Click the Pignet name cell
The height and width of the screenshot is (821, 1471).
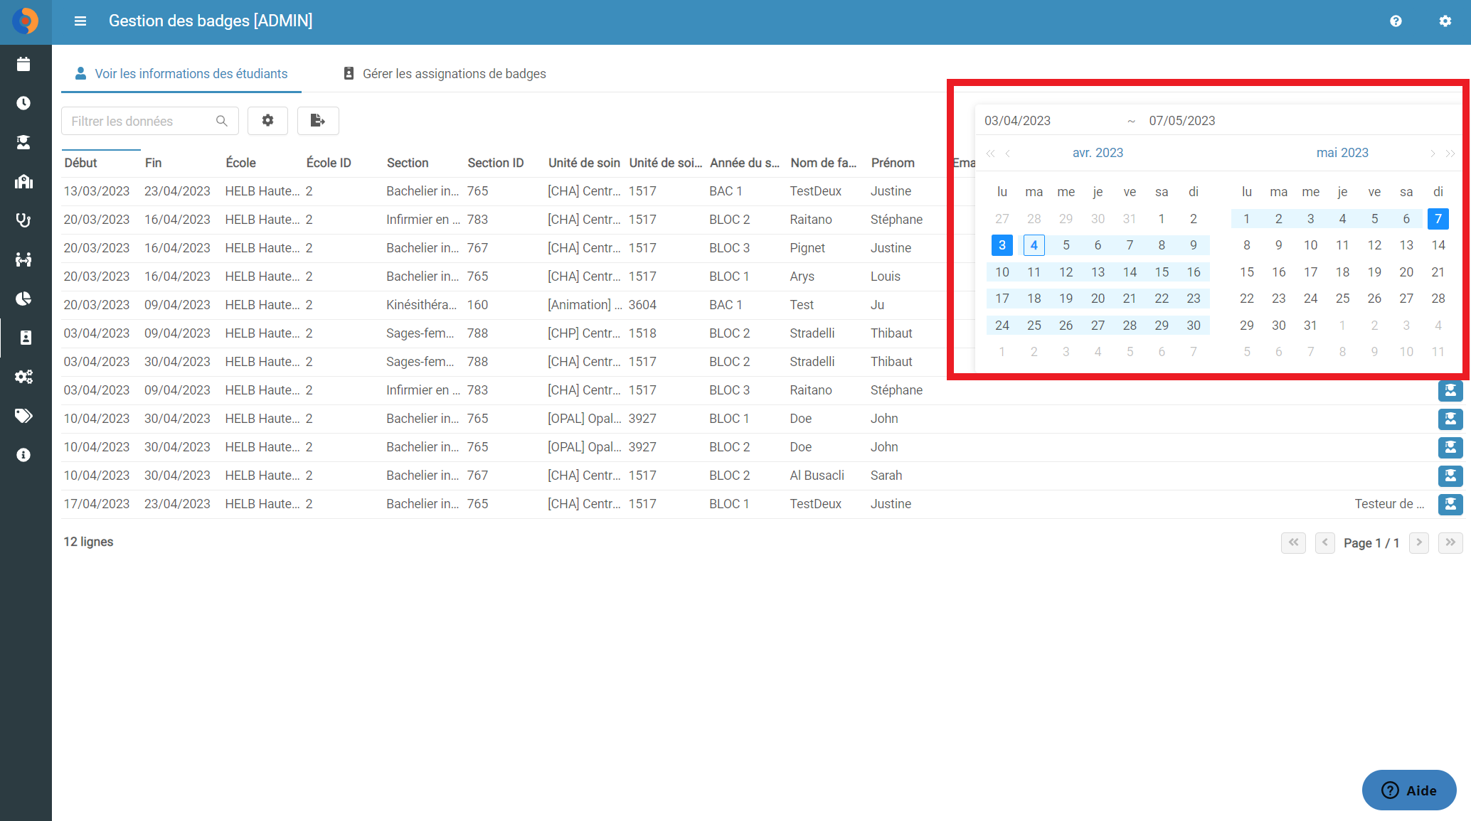(x=807, y=248)
